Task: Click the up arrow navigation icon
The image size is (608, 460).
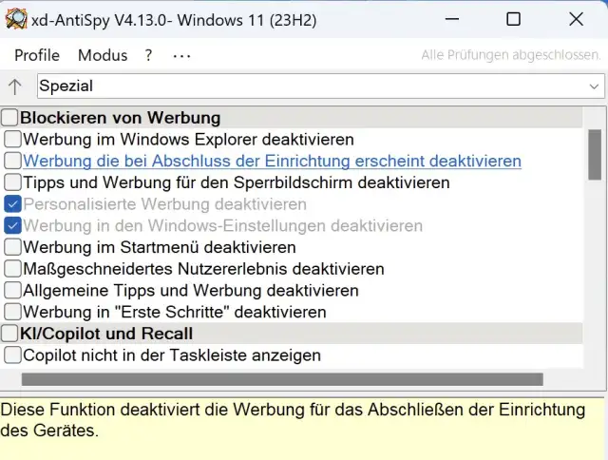Action: [x=15, y=86]
